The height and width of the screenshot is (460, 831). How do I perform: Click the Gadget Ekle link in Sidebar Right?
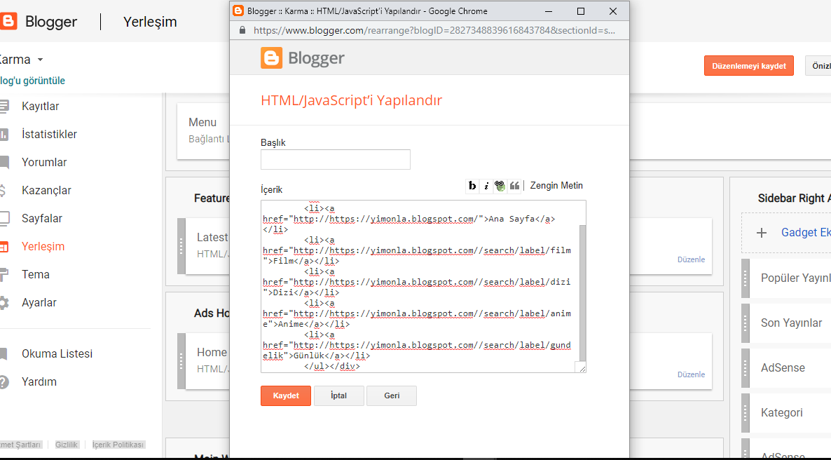point(806,232)
